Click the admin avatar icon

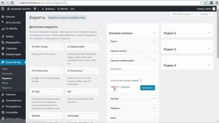pos(214,9)
